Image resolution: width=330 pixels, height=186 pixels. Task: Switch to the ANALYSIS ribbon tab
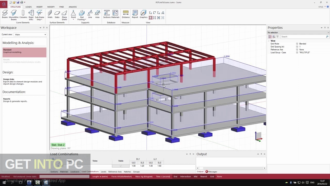(x=73, y=7)
